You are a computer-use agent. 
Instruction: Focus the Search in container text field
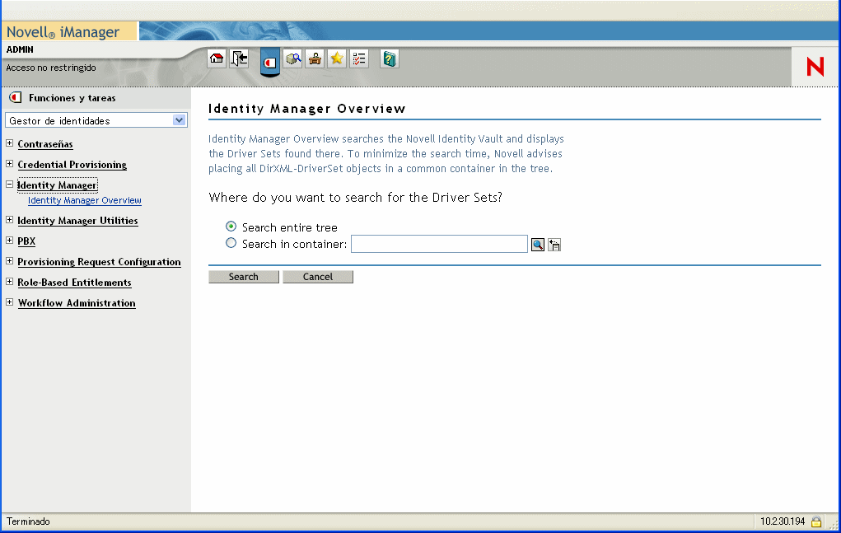(x=439, y=244)
